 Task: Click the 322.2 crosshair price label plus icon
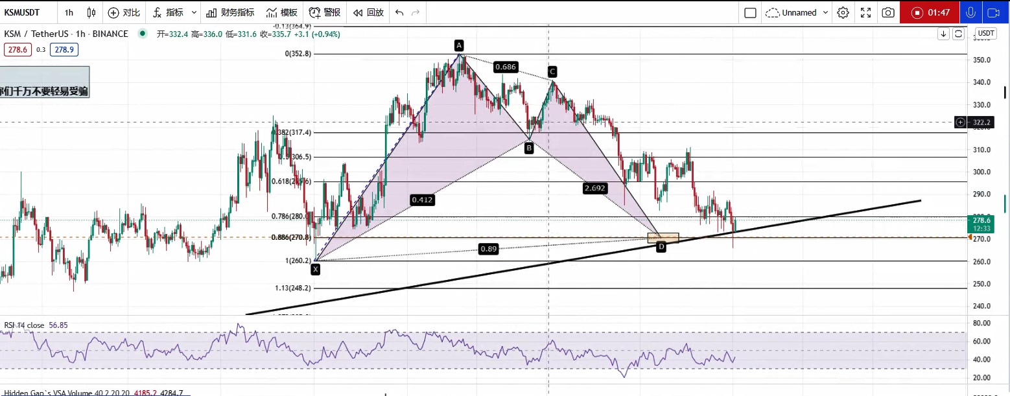click(x=960, y=122)
